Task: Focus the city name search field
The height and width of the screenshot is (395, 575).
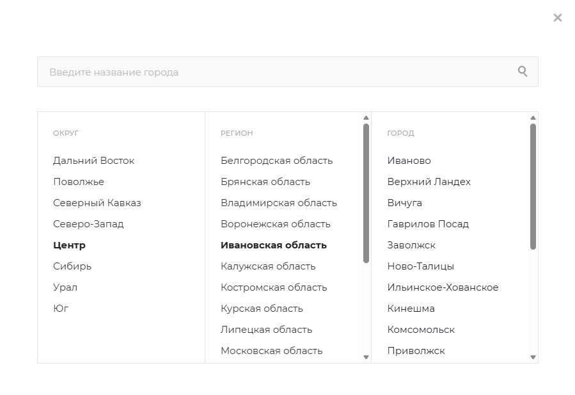Action: click(x=288, y=72)
